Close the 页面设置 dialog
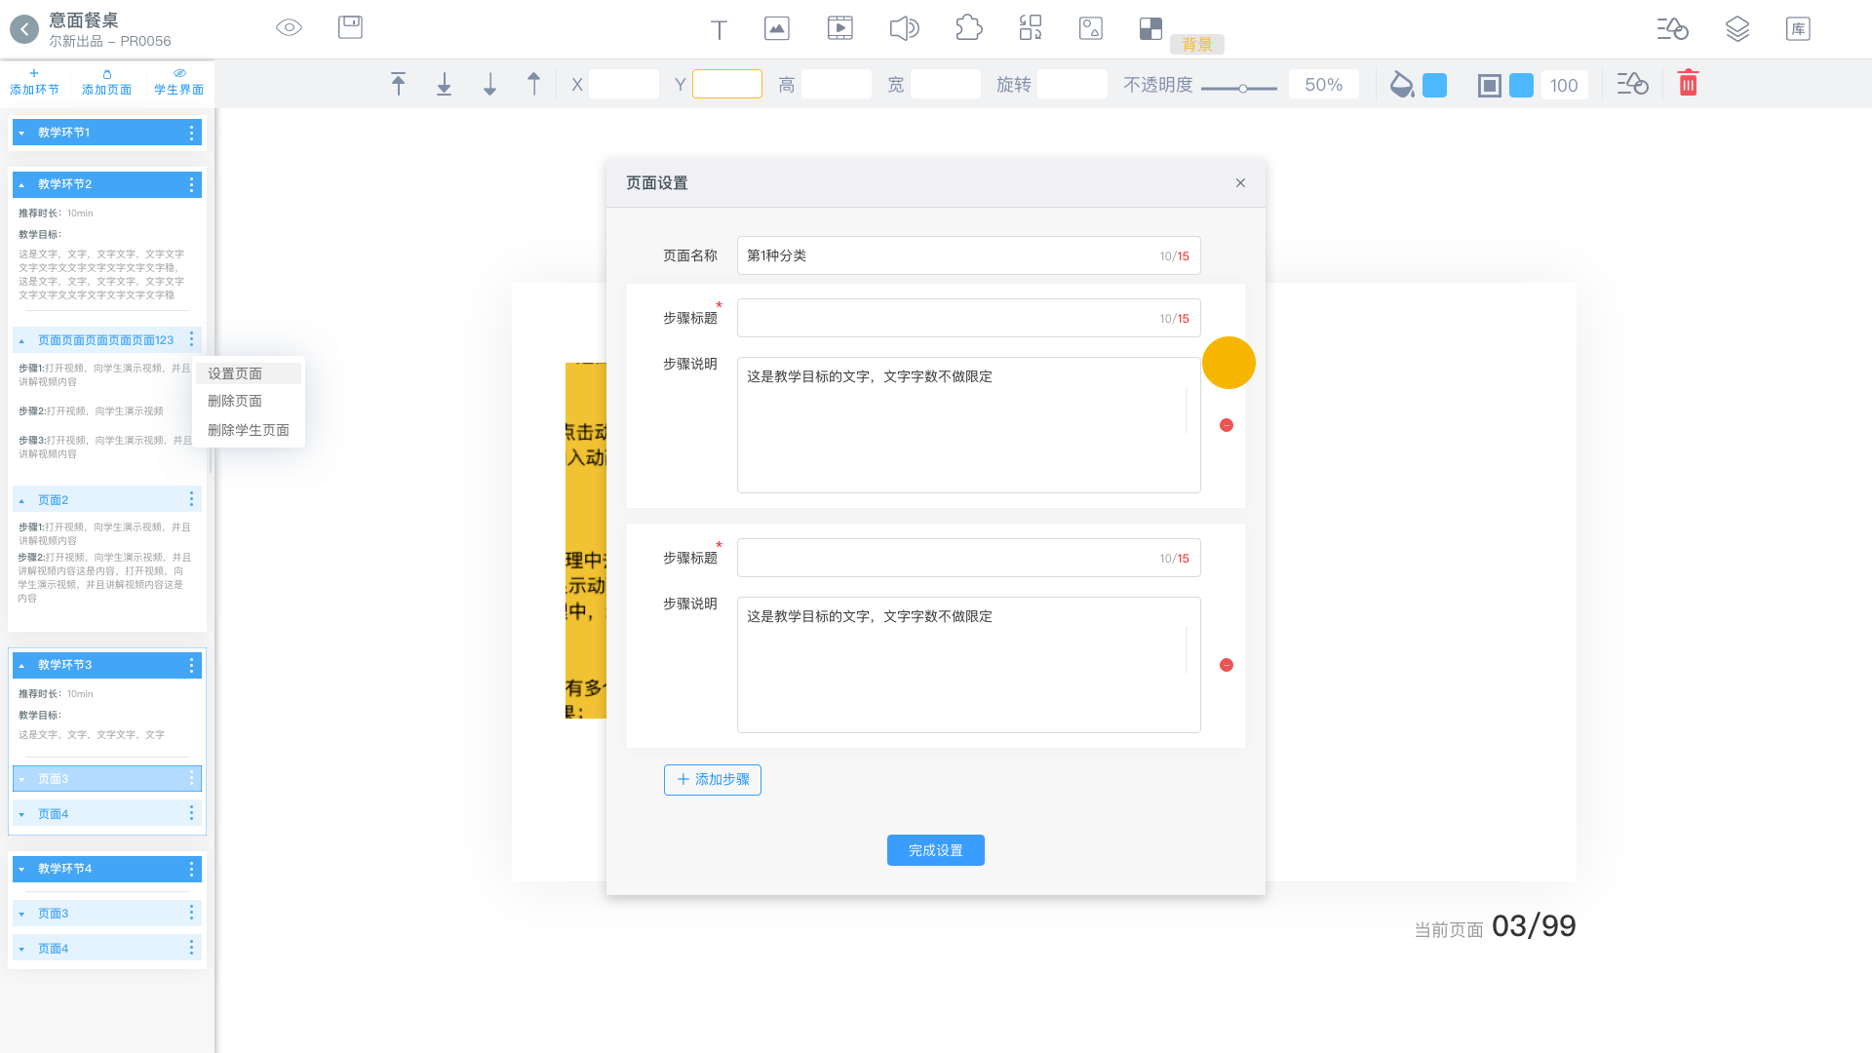The width and height of the screenshot is (1872, 1053). tap(1240, 183)
